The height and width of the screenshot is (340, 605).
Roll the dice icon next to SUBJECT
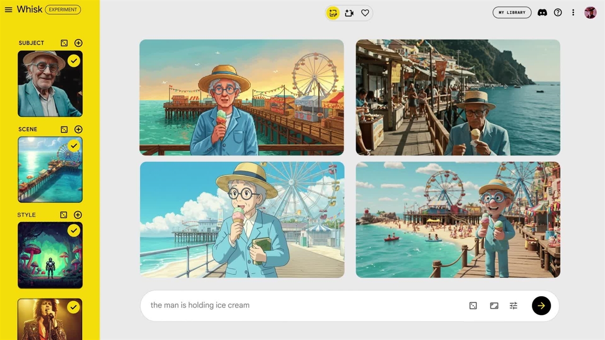[64, 43]
